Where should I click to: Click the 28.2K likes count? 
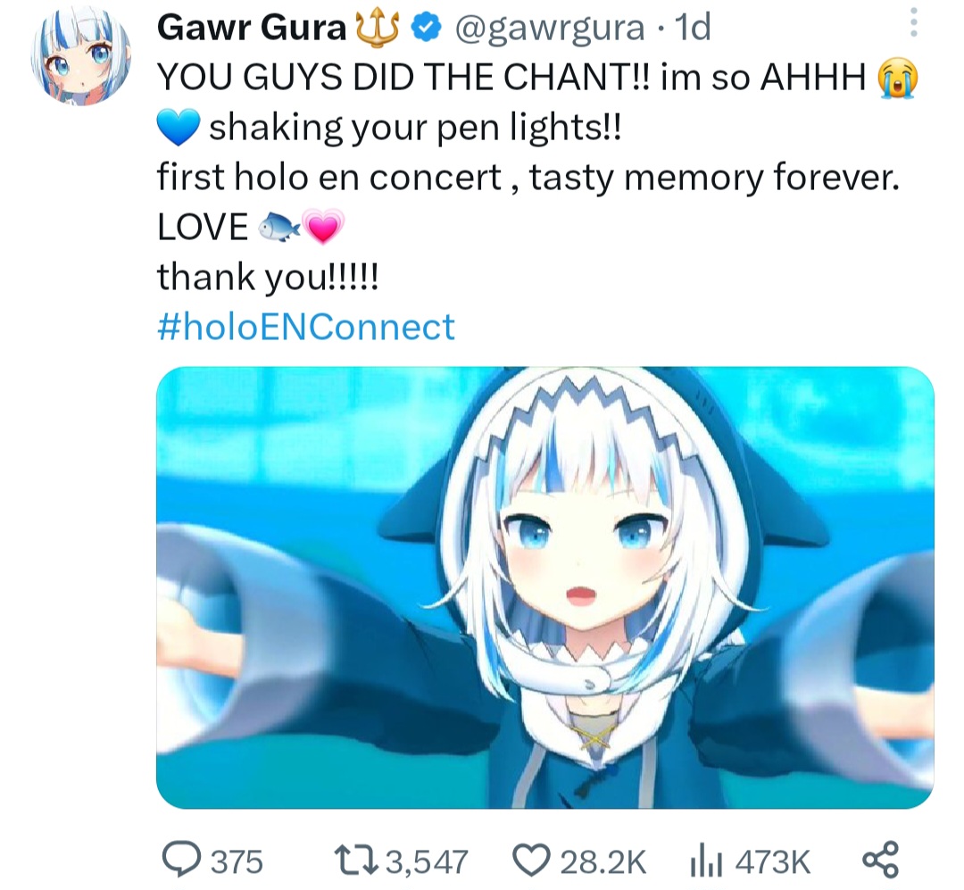pos(602,861)
